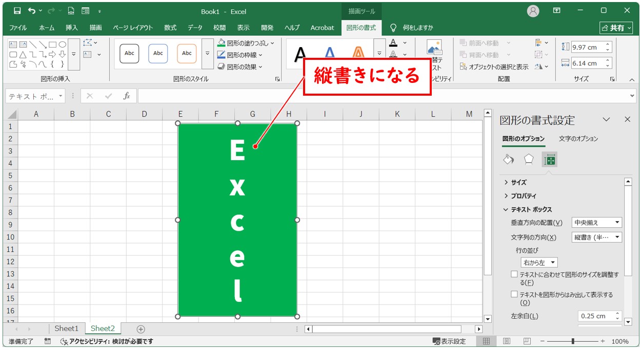Toggle テキストに合わせて図形のサイズを調整する checkbox
The width and height of the screenshot is (642, 350).
tap(514, 274)
